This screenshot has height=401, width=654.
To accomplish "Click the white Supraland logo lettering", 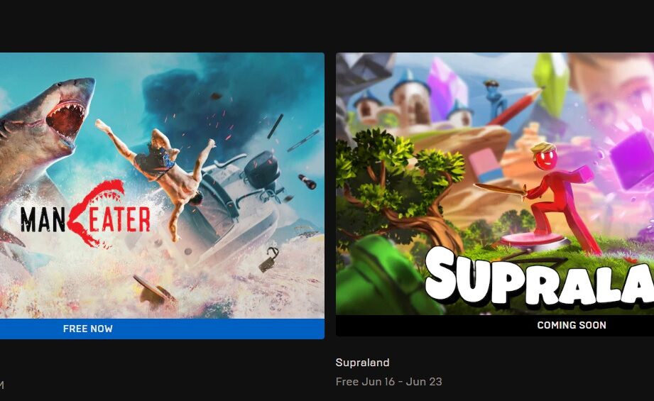I will click(540, 278).
